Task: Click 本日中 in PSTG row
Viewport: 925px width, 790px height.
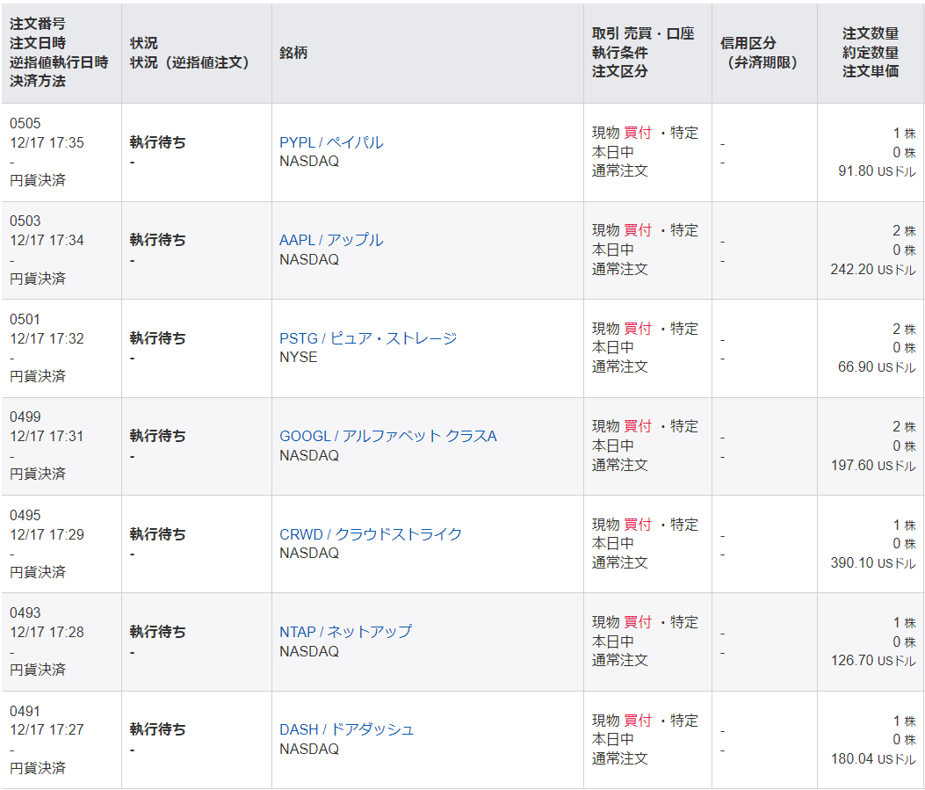Action: (x=613, y=348)
